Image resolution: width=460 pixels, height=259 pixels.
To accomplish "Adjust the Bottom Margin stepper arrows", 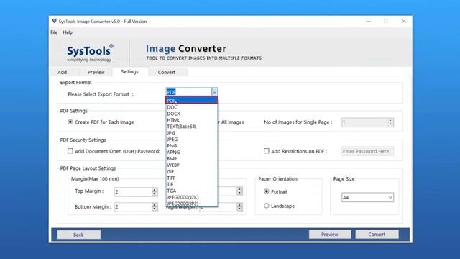I will pos(155,207).
